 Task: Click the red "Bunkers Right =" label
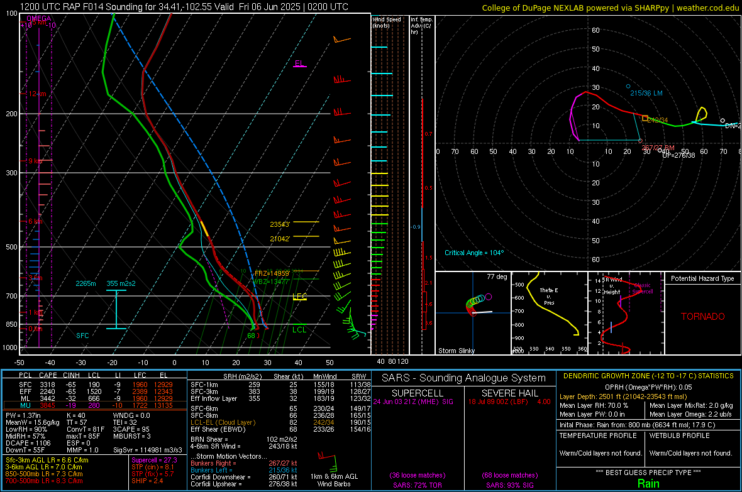[211, 463]
